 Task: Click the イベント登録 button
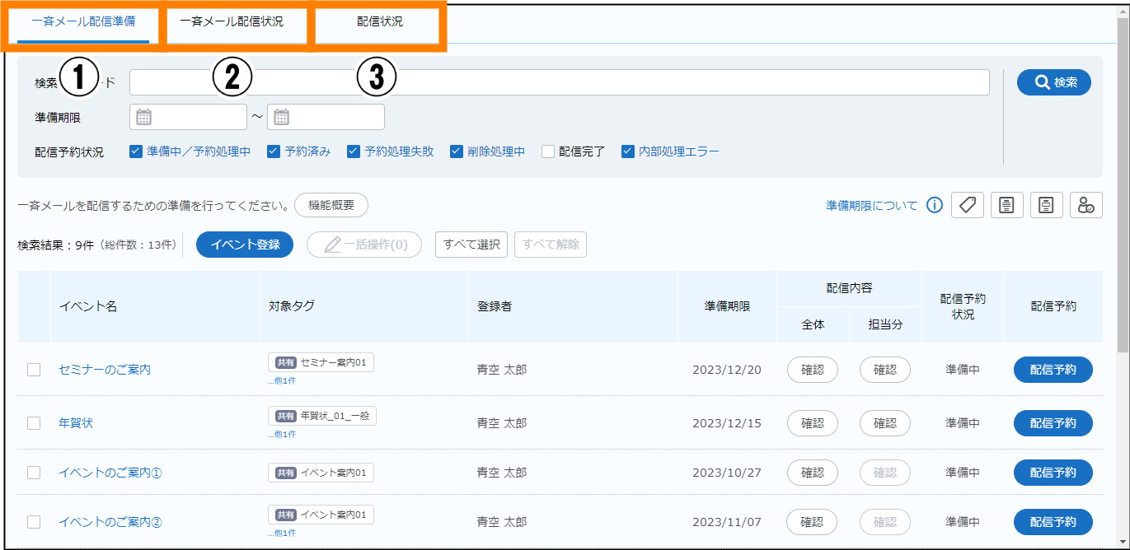click(x=245, y=245)
